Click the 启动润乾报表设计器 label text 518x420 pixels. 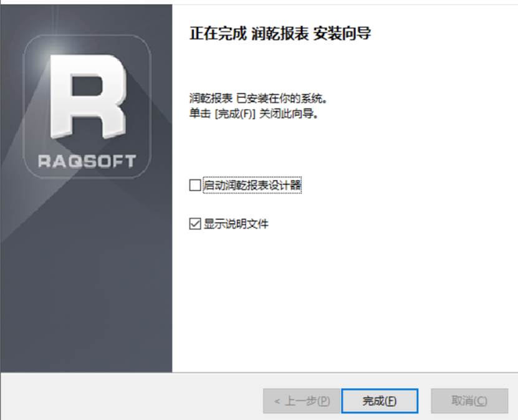point(252,185)
